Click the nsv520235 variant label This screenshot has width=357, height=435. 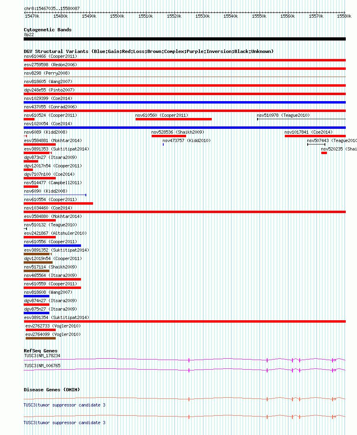click(x=339, y=149)
